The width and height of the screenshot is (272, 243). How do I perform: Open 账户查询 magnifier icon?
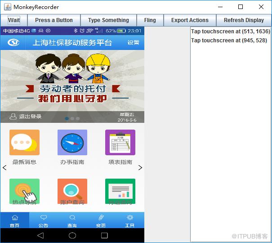tap(72, 191)
